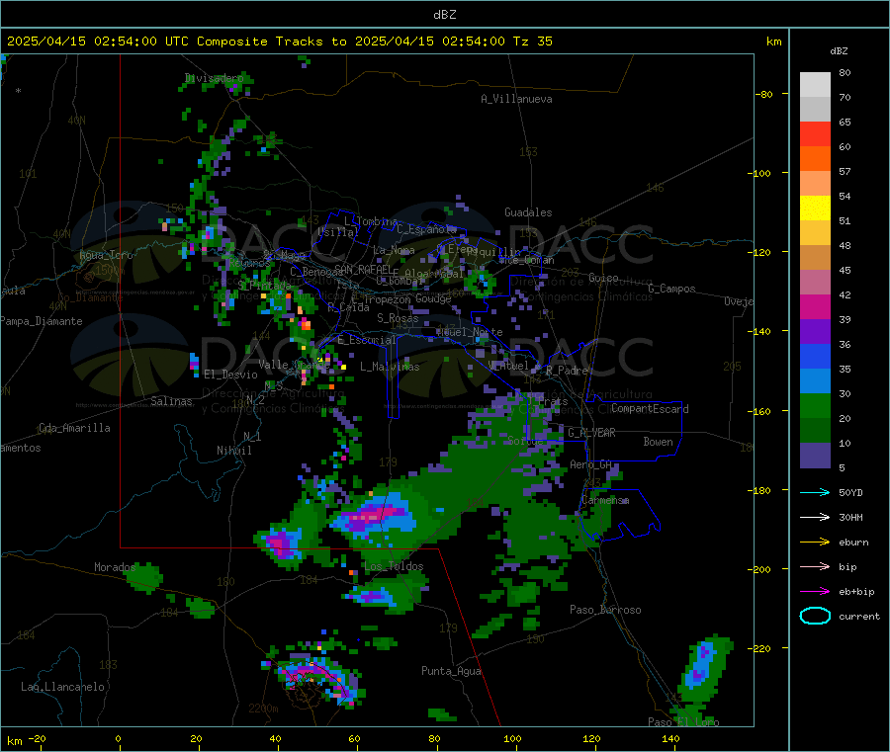Image resolution: width=890 pixels, height=752 pixels.
Task: Click the 'G_Campos' map label
Action: coord(671,289)
